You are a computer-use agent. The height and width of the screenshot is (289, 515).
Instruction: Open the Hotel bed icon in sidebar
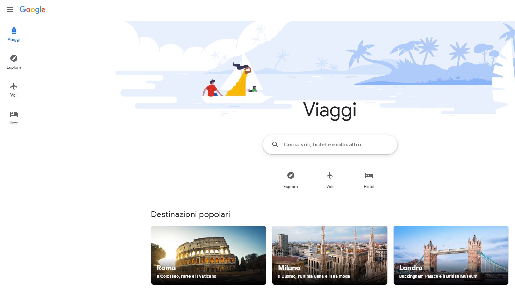pos(14,114)
